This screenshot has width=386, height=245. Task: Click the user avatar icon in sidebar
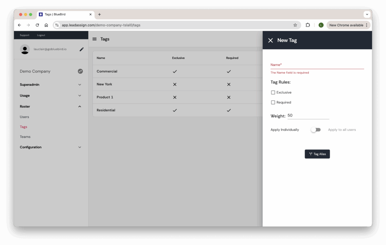(x=25, y=49)
